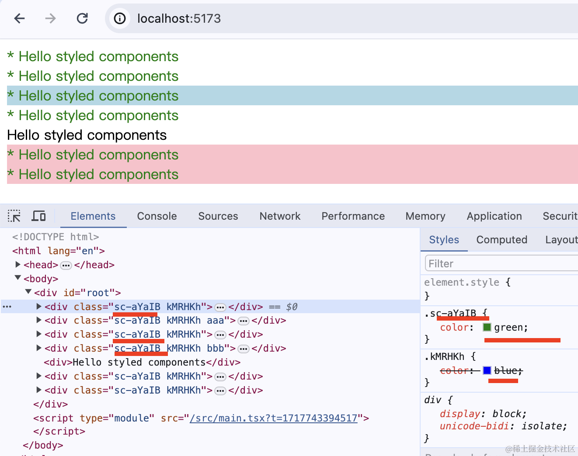578x456 pixels.
Task: Expand ellipsis in the bbb div
Action: pyautogui.click(x=244, y=349)
